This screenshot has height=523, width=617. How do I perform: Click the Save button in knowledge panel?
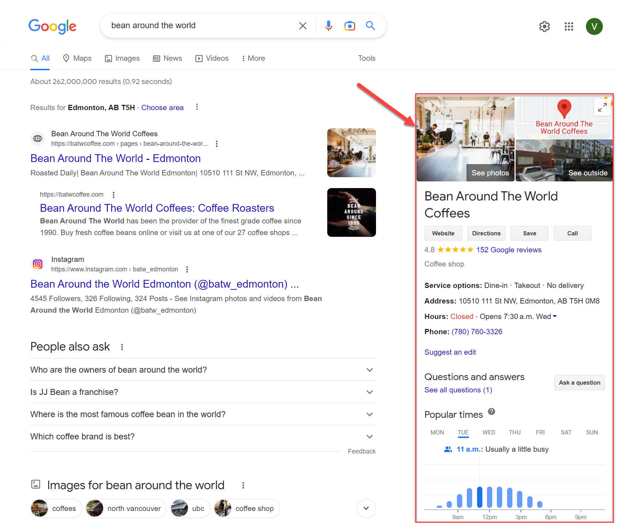[x=529, y=233]
